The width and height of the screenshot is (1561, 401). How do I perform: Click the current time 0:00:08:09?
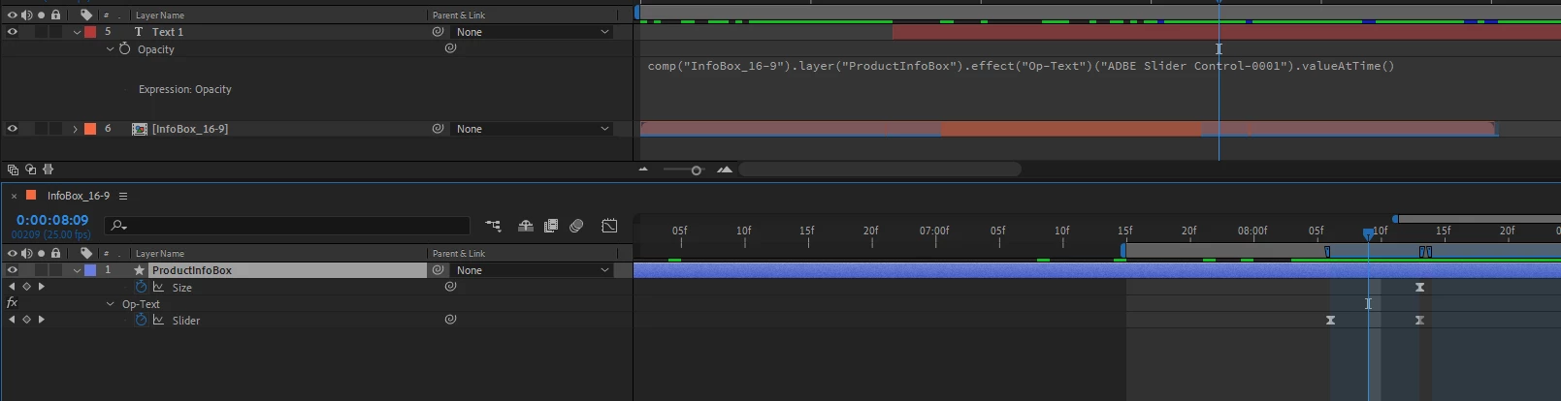[x=52, y=220]
